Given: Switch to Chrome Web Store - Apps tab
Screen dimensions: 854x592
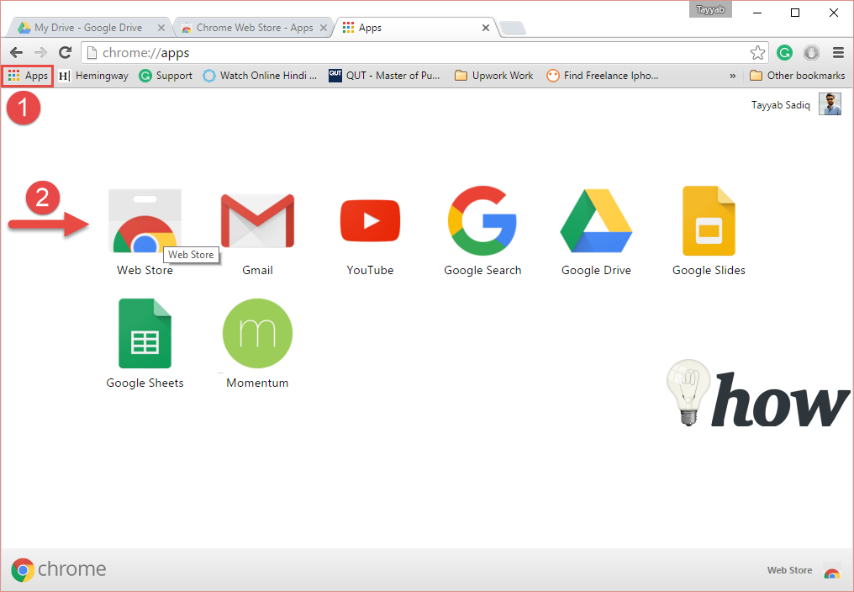Looking at the screenshot, I should (255, 28).
